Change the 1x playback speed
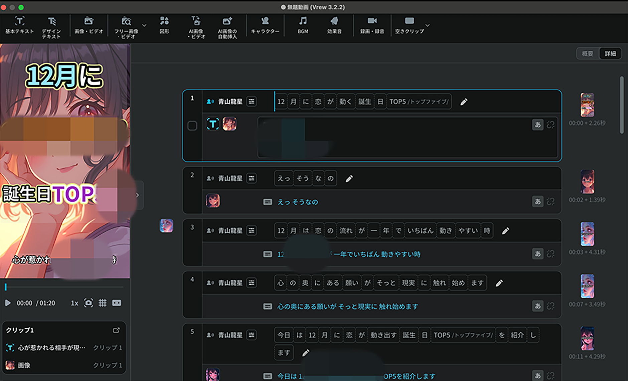This screenshot has height=381, width=628. point(74,303)
